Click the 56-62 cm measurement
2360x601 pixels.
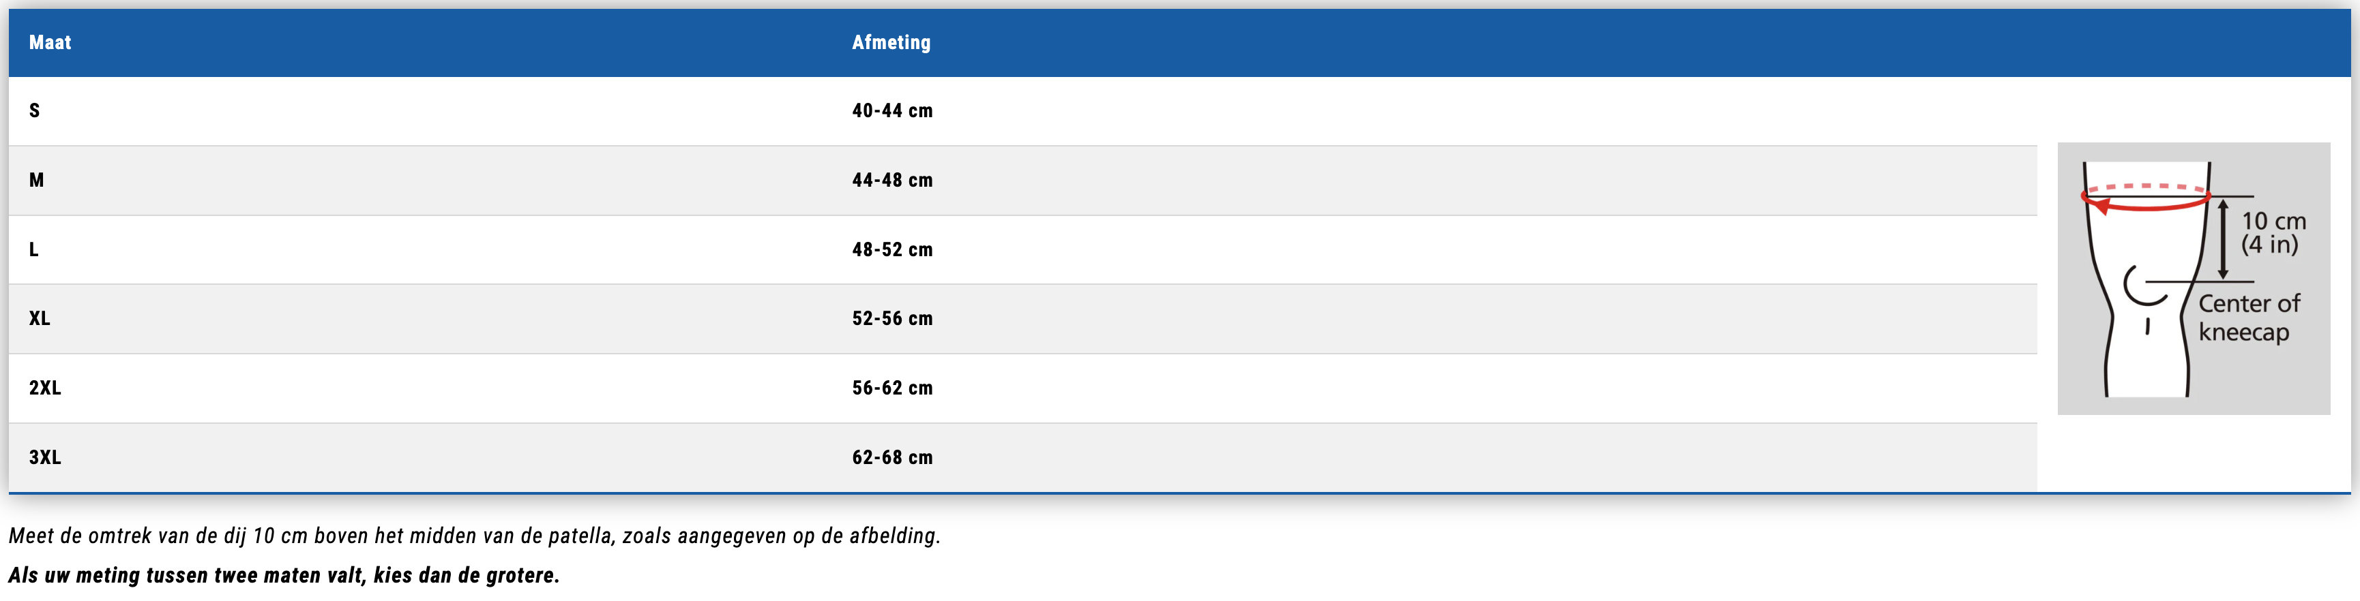coord(891,388)
